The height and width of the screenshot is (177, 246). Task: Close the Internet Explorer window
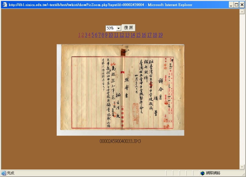(242, 5)
